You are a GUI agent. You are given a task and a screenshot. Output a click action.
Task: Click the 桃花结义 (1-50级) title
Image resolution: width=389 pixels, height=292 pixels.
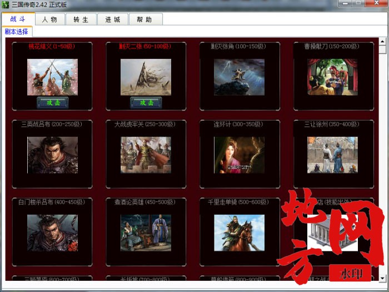[x=52, y=46]
